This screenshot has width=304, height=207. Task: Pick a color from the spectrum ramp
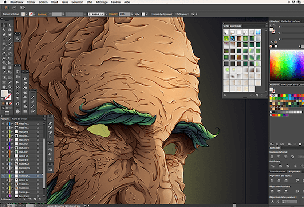click(x=287, y=65)
